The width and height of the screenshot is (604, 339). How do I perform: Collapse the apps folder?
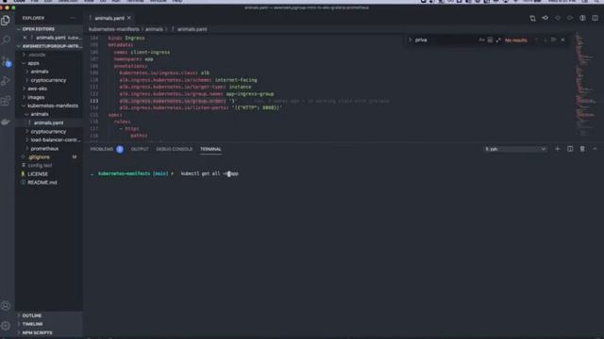[x=49, y=63]
